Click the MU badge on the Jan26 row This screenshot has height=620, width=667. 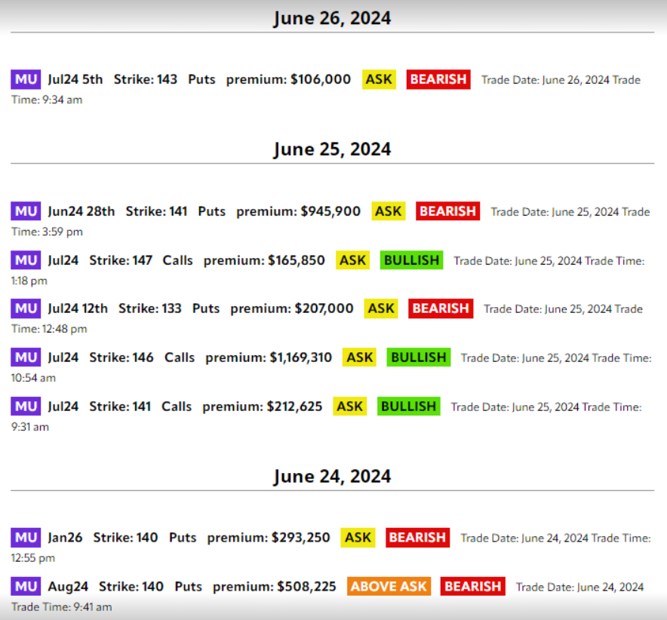point(26,538)
